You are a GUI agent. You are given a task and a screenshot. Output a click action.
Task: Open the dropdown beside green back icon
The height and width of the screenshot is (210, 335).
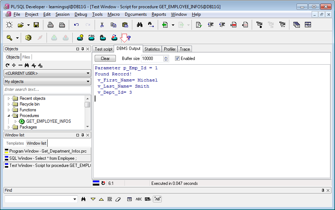click(173, 25)
